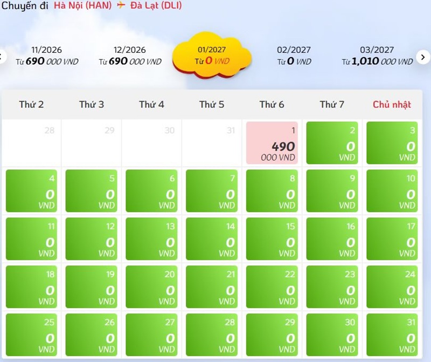Switch to month 02/2027

[x=294, y=56]
